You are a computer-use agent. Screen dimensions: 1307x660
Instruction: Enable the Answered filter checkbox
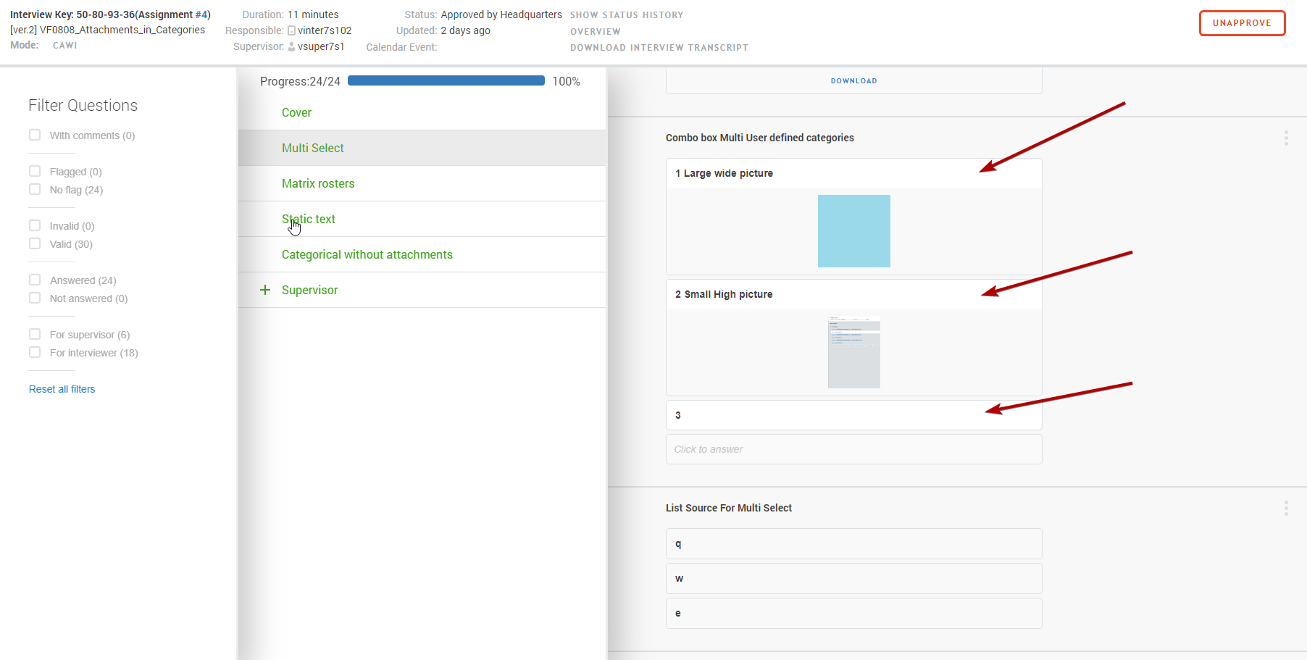(35, 280)
